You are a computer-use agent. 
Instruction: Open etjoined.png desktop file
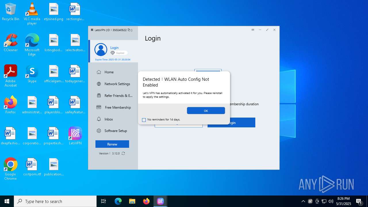(x=53, y=12)
